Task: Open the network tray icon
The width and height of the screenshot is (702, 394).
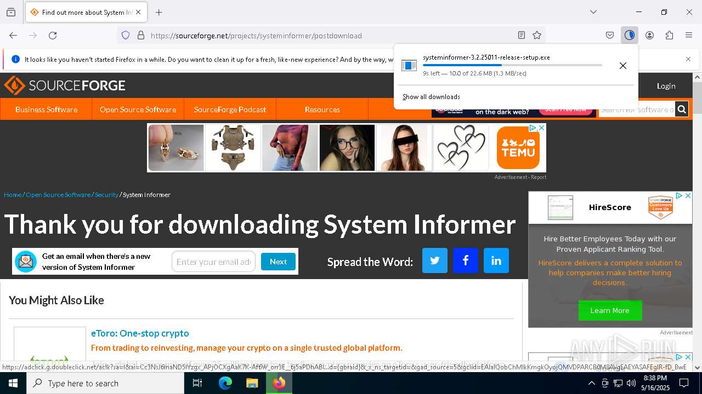Action: tap(618, 383)
